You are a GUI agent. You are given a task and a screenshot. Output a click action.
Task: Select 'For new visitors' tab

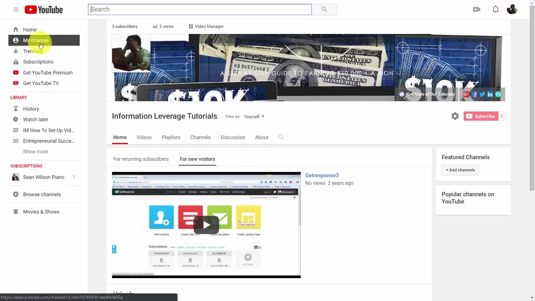197,159
